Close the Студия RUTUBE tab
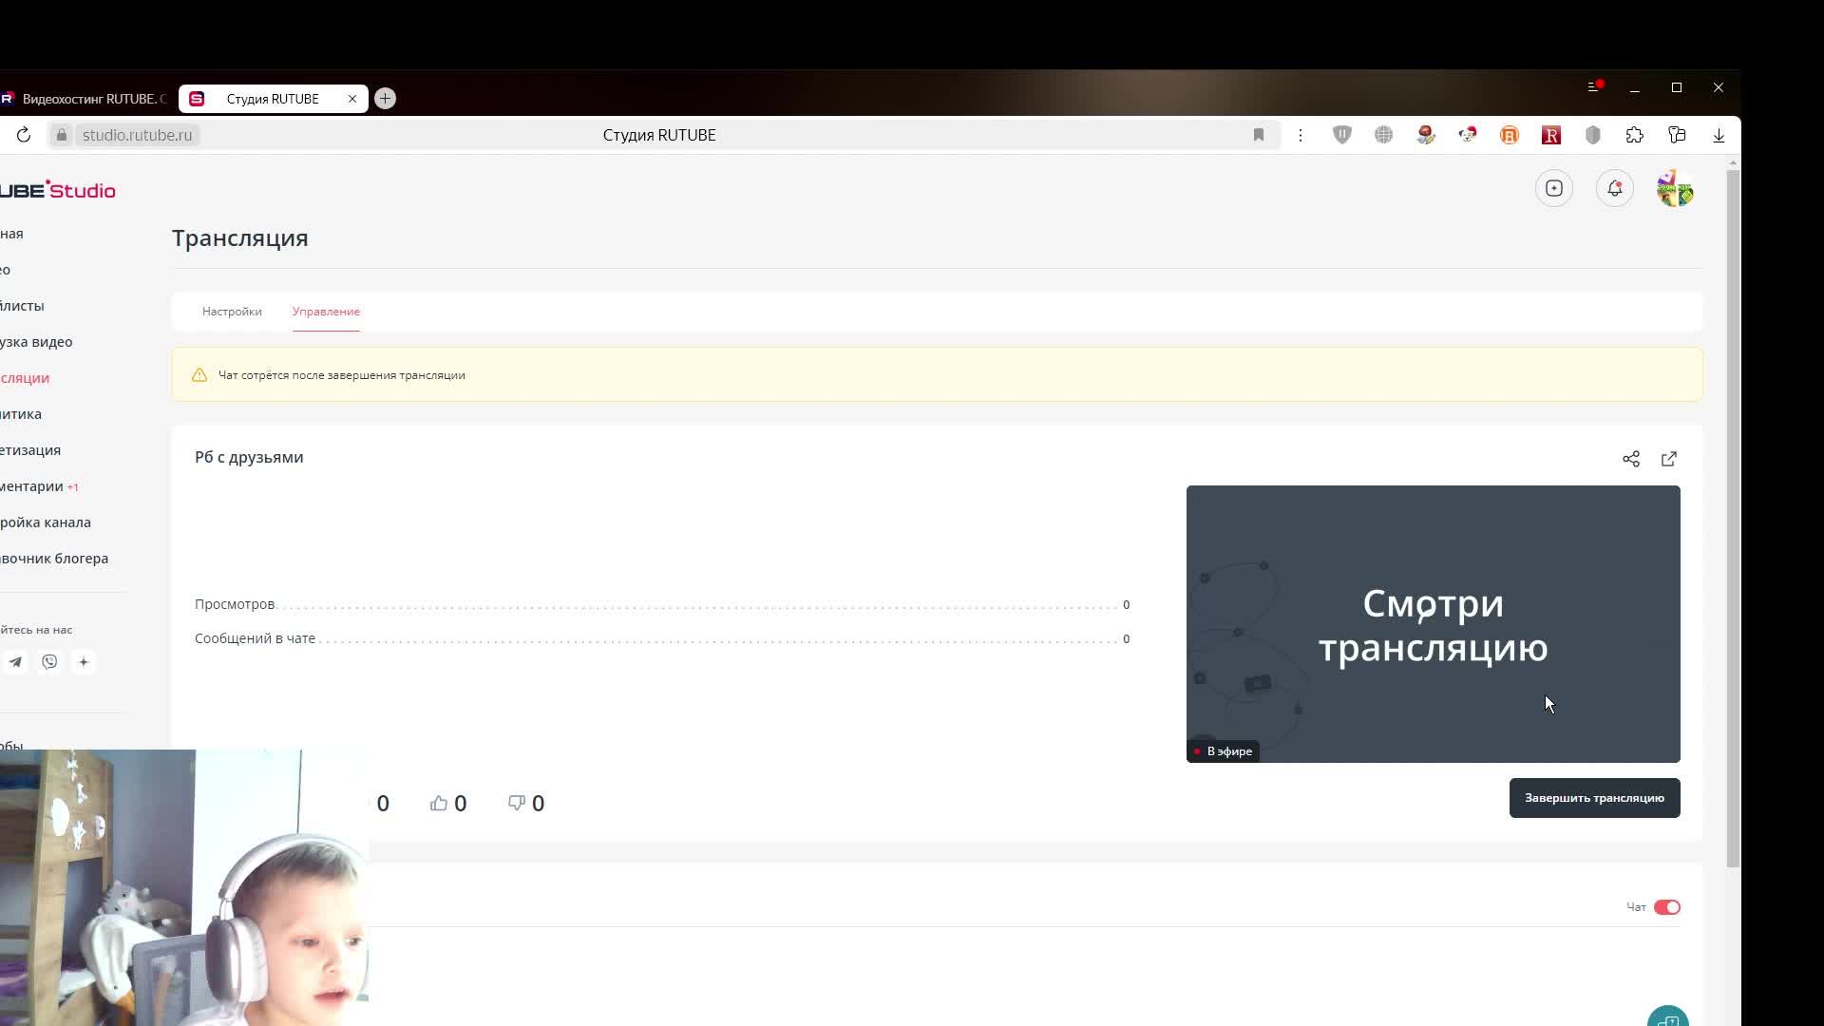The width and height of the screenshot is (1824, 1026). click(x=352, y=99)
